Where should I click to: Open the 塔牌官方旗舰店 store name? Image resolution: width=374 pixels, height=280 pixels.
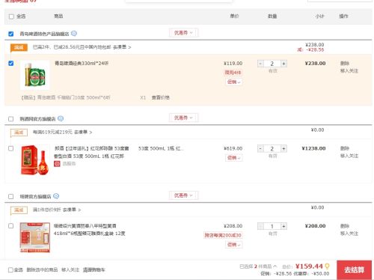(x=35, y=196)
